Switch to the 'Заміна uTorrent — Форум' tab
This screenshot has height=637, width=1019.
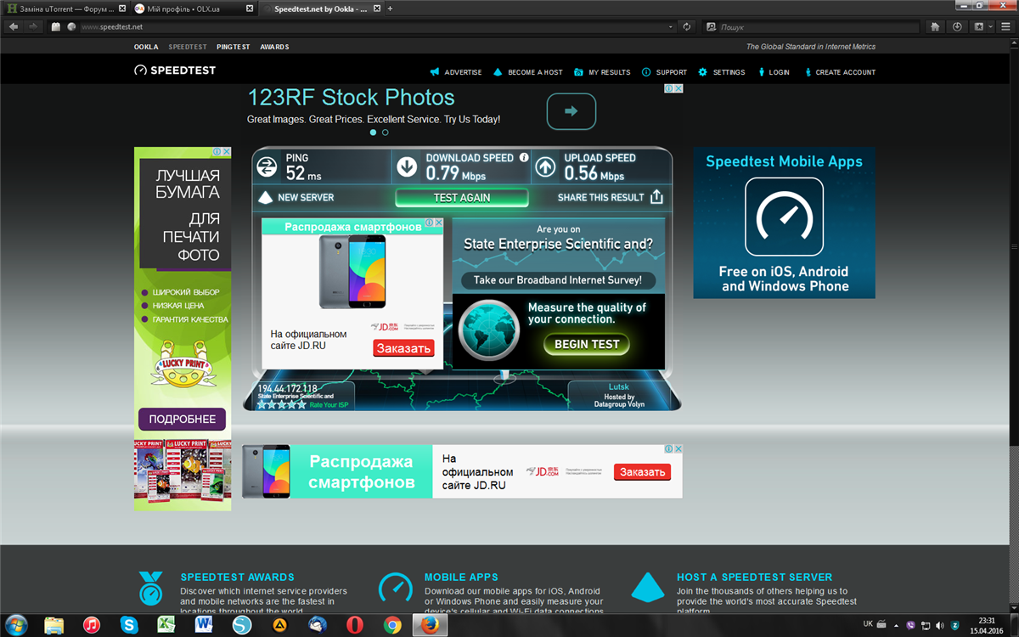pyautogui.click(x=65, y=8)
